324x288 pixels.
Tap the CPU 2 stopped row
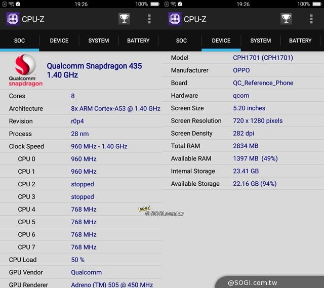pyautogui.click(x=81, y=184)
